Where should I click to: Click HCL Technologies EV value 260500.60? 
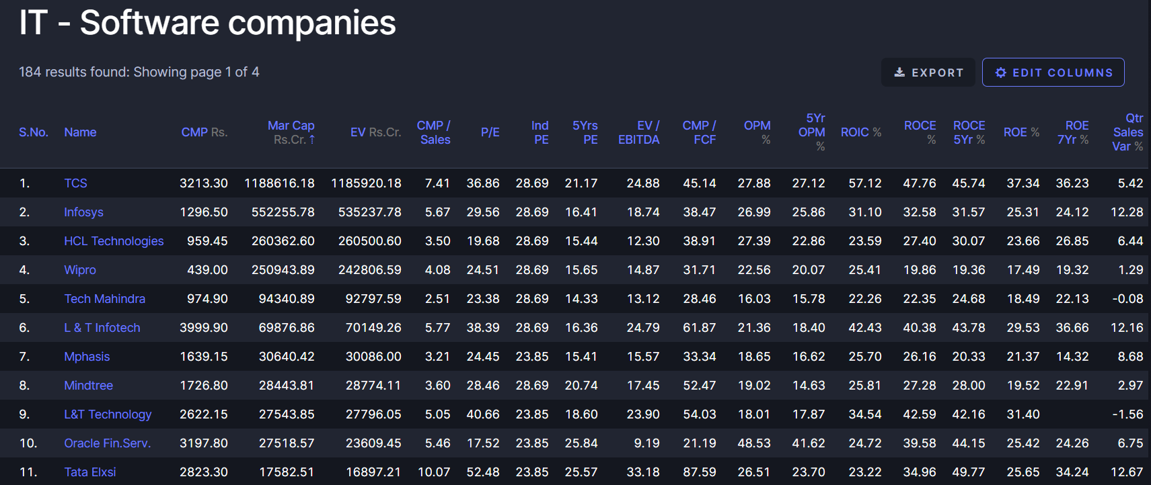coord(369,241)
